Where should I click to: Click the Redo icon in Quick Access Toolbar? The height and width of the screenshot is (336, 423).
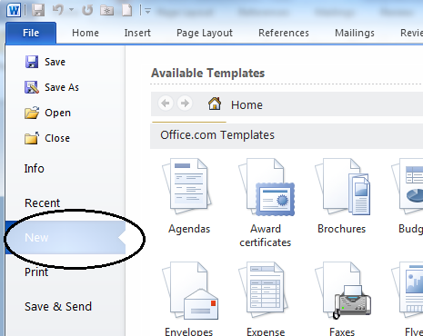(87, 10)
